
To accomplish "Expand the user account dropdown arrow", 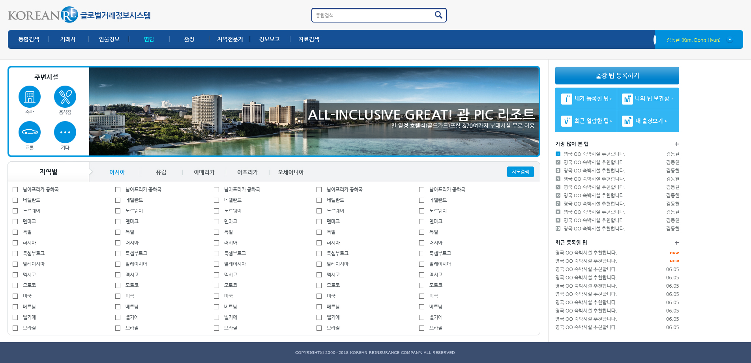I will [x=730, y=39].
